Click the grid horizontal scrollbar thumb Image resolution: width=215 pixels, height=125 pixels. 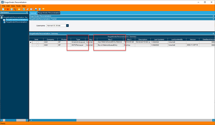tap(54, 120)
